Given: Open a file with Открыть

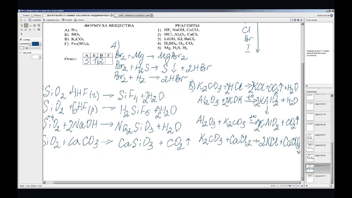Looking at the screenshot, I should coord(36,15).
